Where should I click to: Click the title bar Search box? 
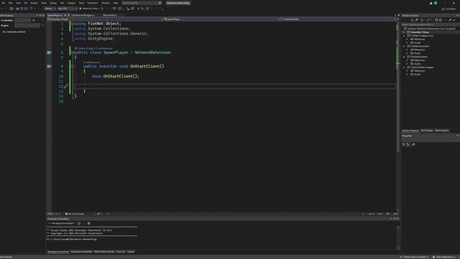[142, 3]
